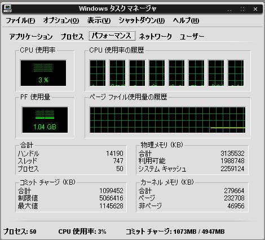Viewport: 265px width, 240px height.
Task: Click the Windows タスク マネージャ window title
Action: point(118,8)
